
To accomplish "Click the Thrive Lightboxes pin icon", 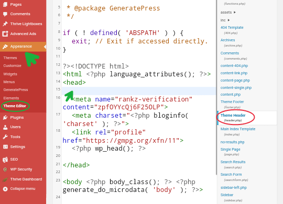I will (x=5, y=24).
